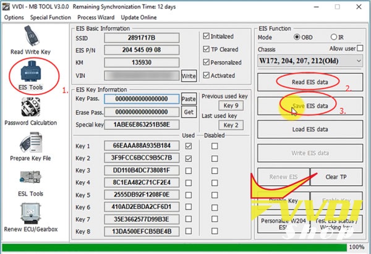Select the EIS Tools icon
Viewport: 371px width, 254px height.
coord(31,71)
